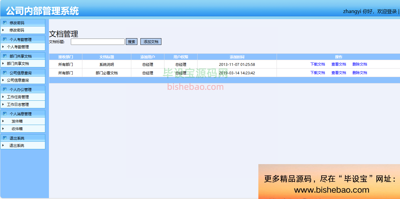Screen dimensions: 400x199
Task: Select 修改密码 submenu link
Action: [x=17, y=30]
